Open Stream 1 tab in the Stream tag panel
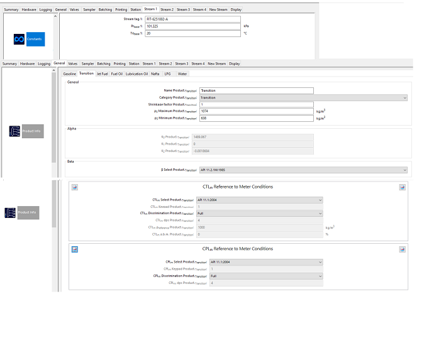The width and height of the screenshot is (429, 343). pos(150,9)
